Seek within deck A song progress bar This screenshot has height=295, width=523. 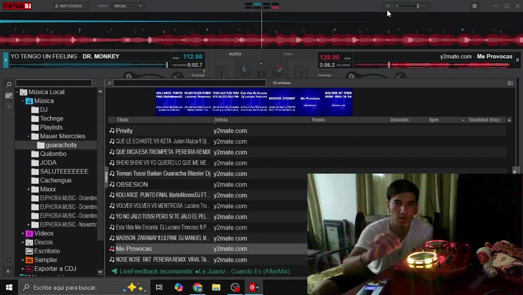(x=89, y=64)
